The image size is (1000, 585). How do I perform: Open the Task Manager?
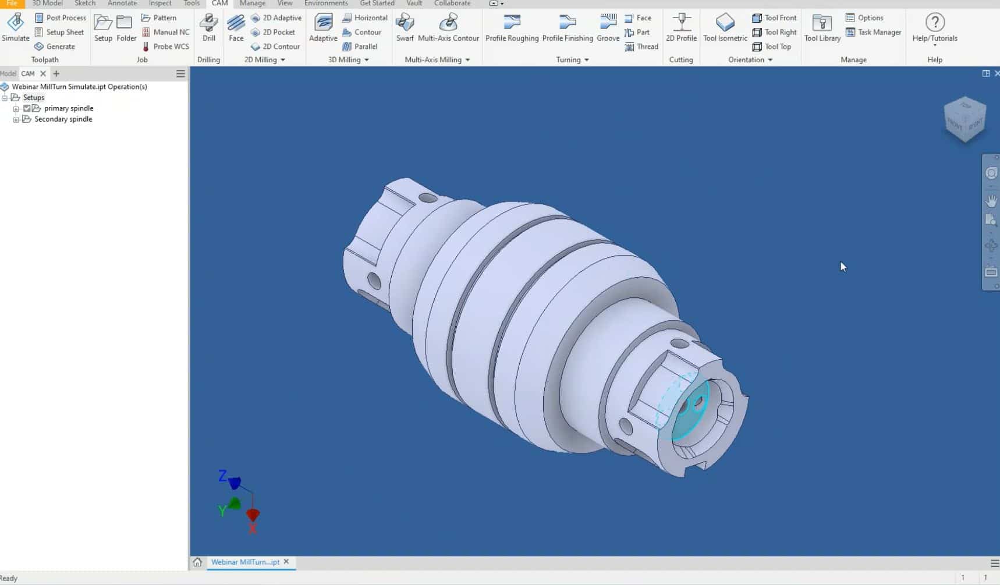pos(873,33)
